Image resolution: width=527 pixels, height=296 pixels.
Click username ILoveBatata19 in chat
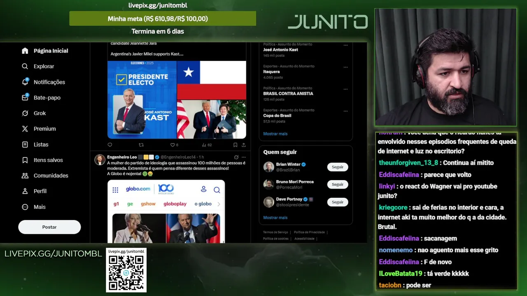(x=400, y=273)
